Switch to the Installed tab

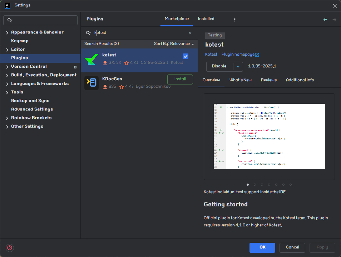[206, 19]
